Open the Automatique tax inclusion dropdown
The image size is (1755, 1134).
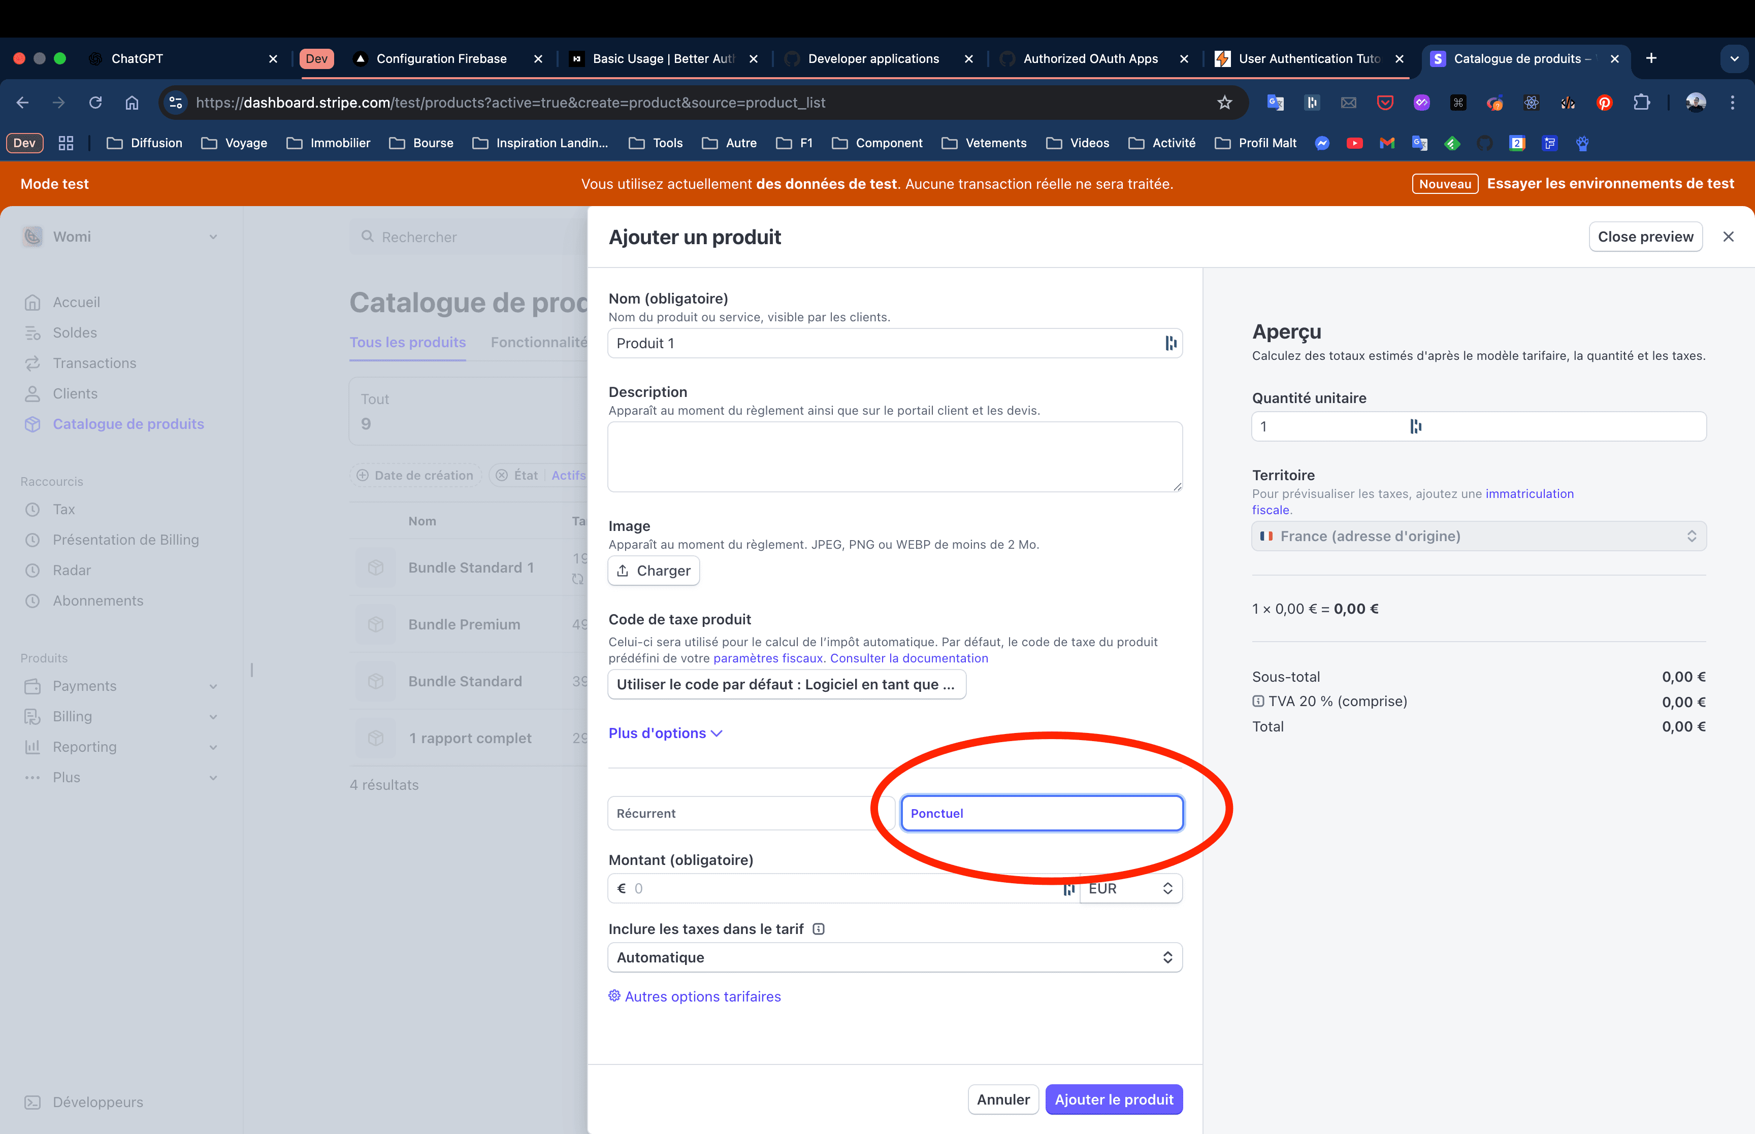coord(894,957)
